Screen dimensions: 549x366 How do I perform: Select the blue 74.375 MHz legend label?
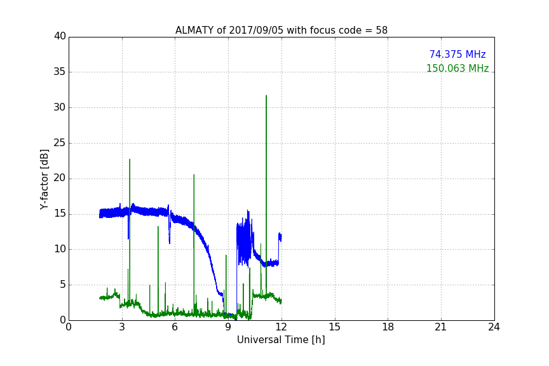tap(457, 54)
